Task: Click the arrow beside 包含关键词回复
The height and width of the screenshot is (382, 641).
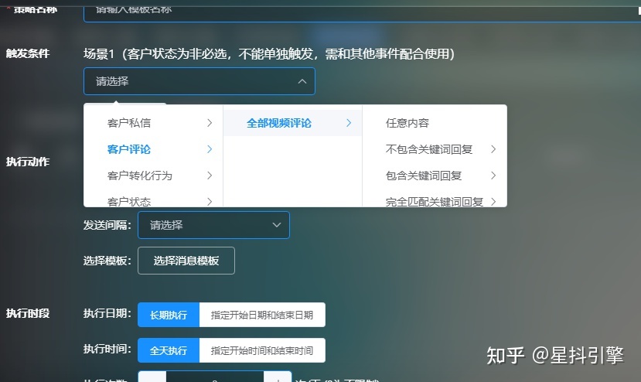Action: coord(493,176)
